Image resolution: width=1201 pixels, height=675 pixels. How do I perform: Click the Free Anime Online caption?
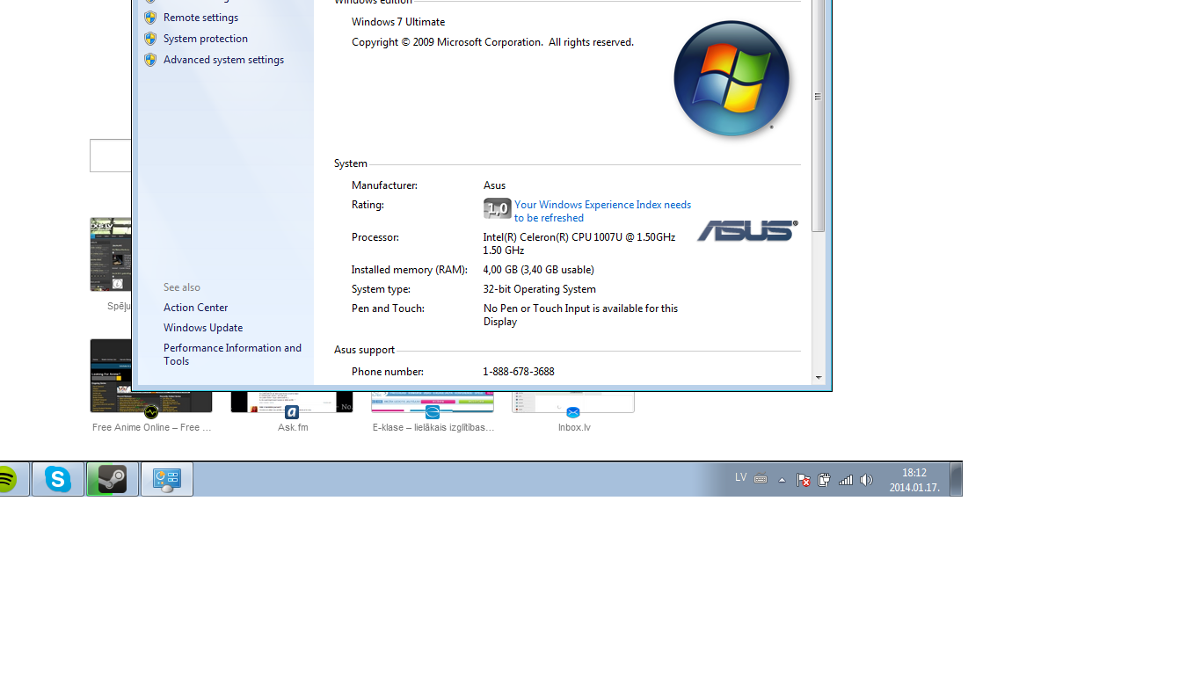coord(152,428)
